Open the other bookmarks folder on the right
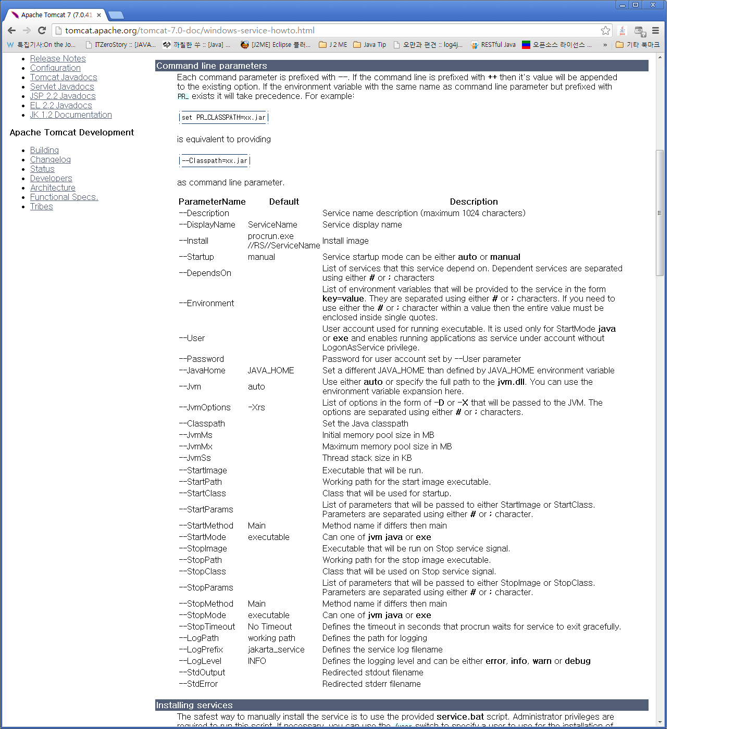This screenshot has height=729, width=747. (x=638, y=45)
